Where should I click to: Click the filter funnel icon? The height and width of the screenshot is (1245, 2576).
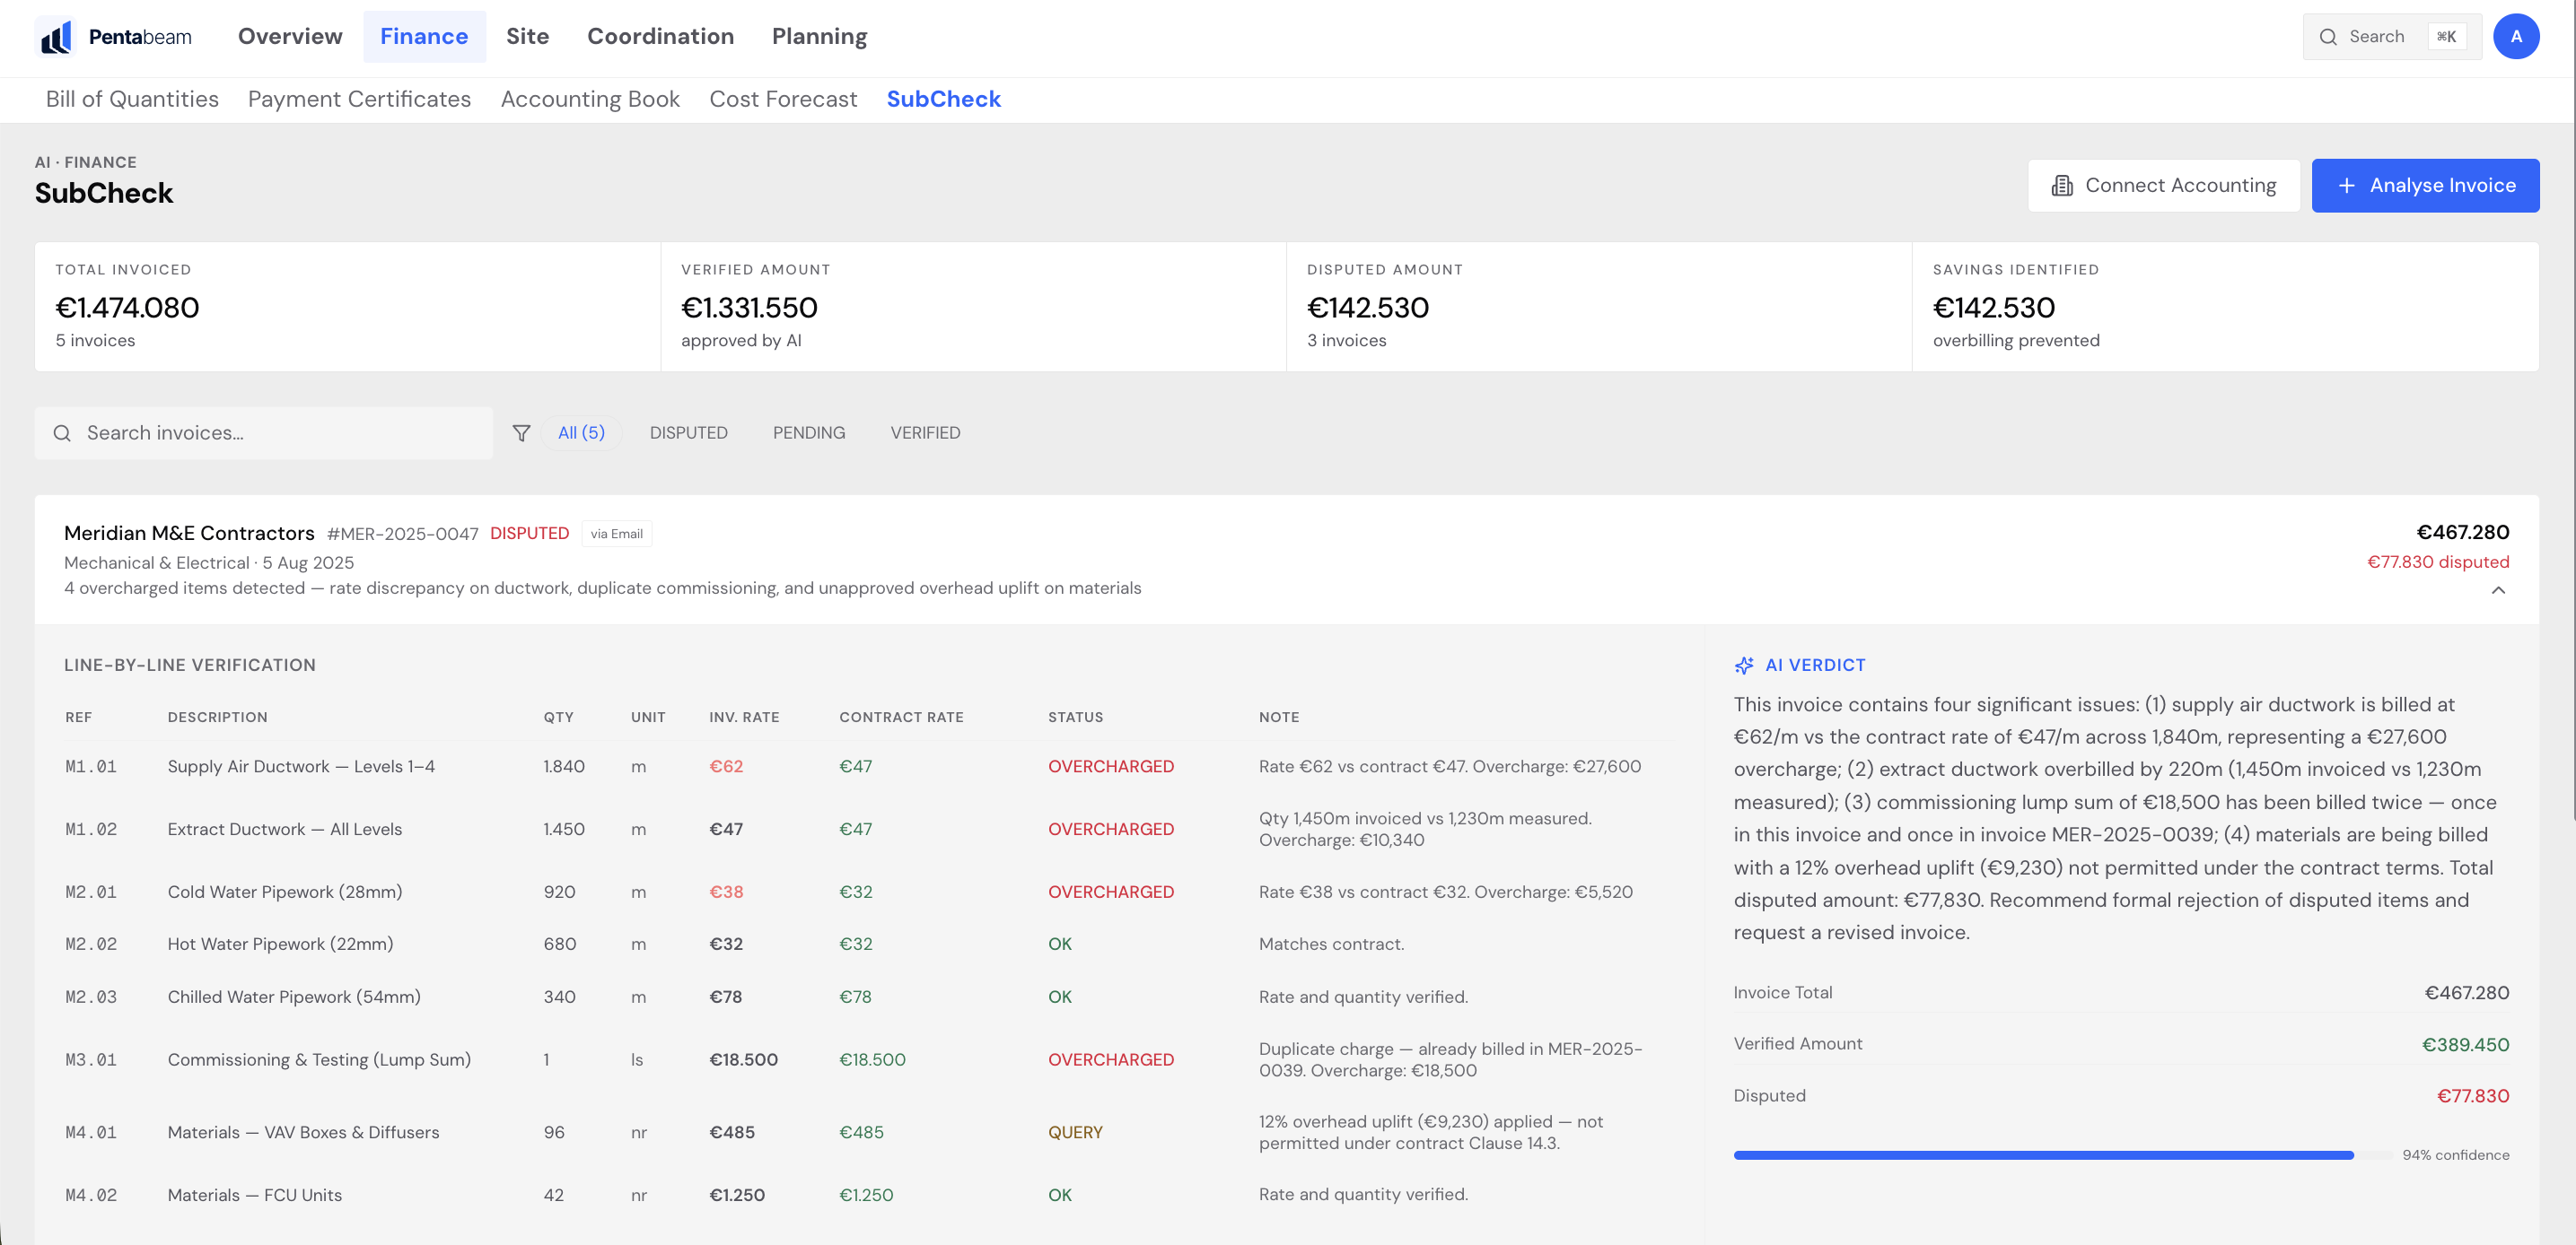pyautogui.click(x=521, y=432)
